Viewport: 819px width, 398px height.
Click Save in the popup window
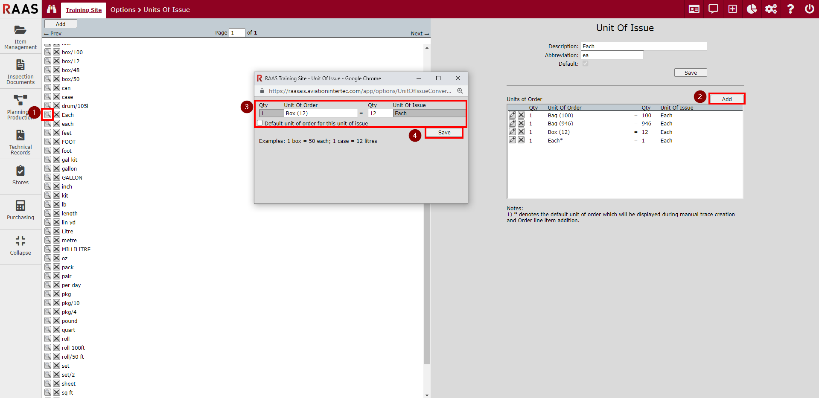(x=444, y=133)
